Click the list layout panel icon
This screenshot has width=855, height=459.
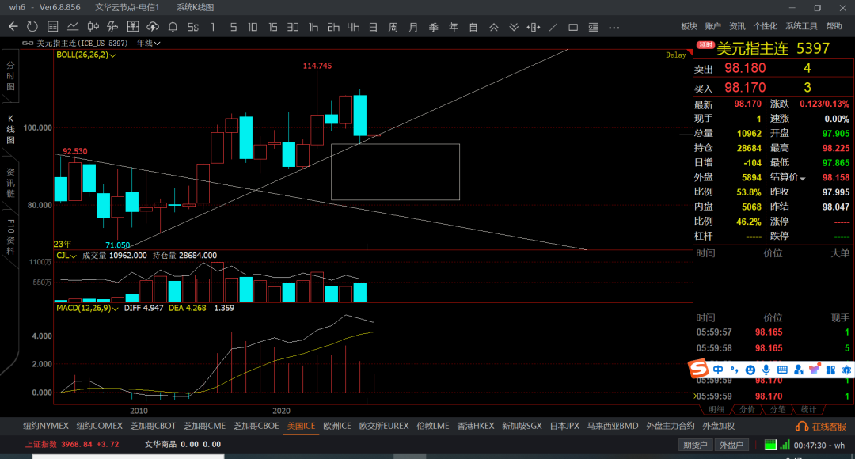[x=593, y=27]
